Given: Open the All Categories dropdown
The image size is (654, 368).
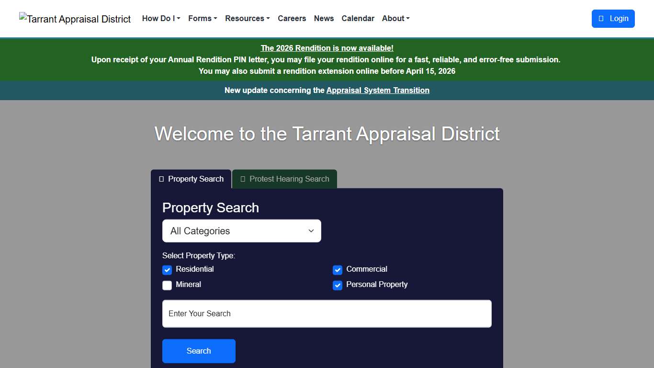Looking at the screenshot, I should (x=241, y=230).
